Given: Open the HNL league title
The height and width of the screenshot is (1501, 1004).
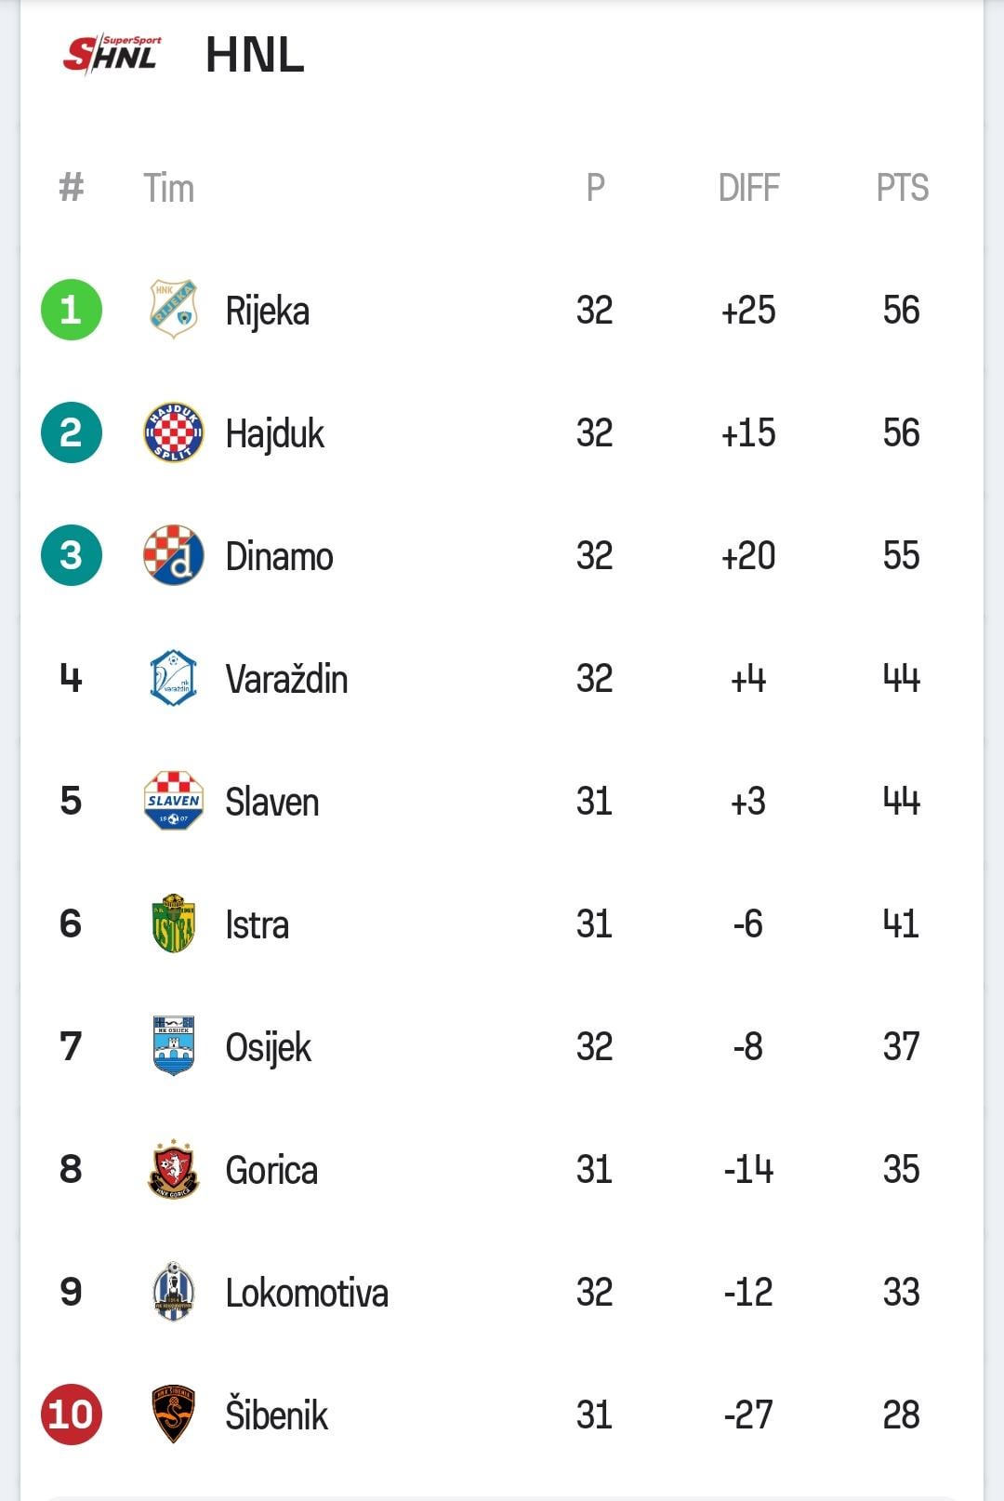Looking at the screenshot, I should [x=255, y=55].
